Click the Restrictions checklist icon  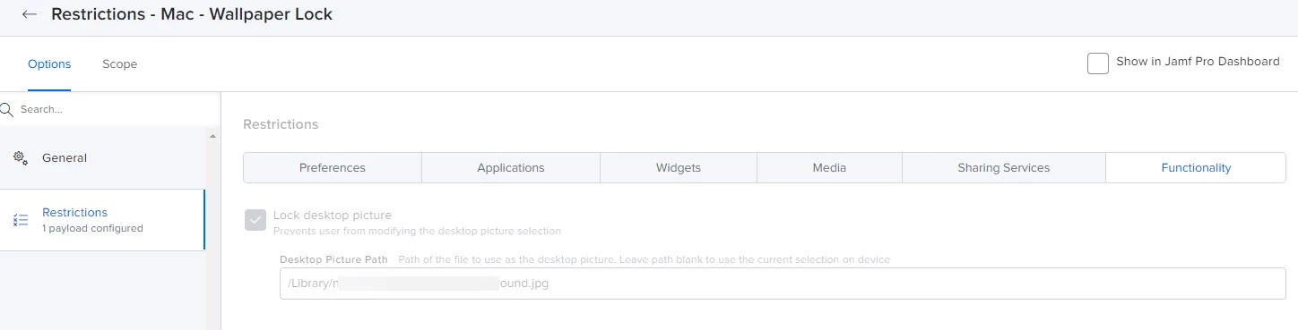(21, 220)
